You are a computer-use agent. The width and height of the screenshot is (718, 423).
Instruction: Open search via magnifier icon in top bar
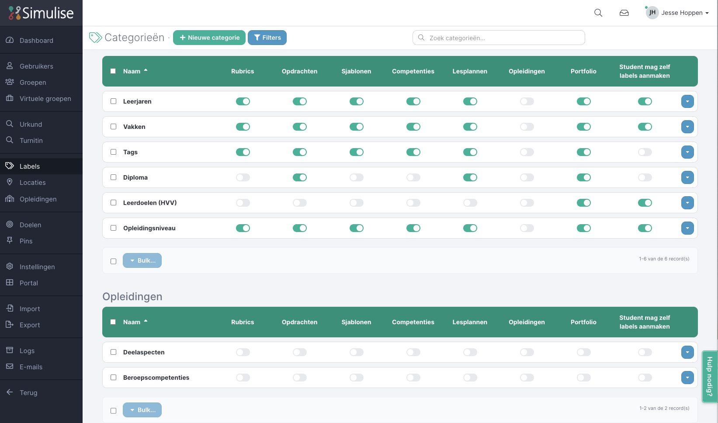pyautogui.click(x=598, y=13)
